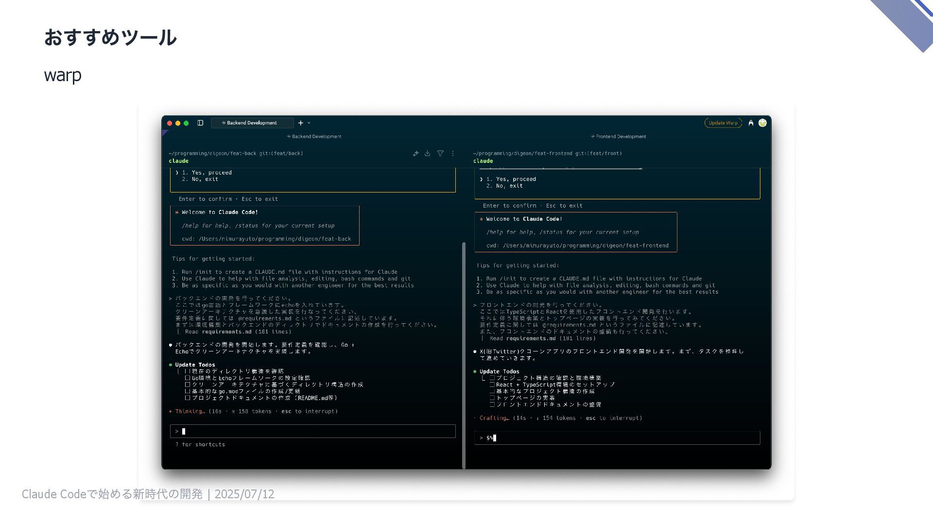Click the cwd feat-back path line
This screenshot has height=525, width=933.
coord(266,239)
